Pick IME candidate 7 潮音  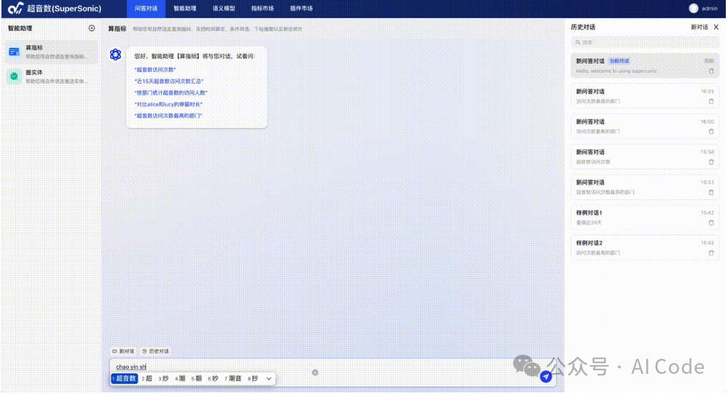pos(233,378)
